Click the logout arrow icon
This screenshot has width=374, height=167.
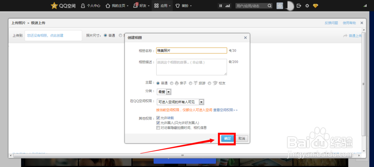299,6
